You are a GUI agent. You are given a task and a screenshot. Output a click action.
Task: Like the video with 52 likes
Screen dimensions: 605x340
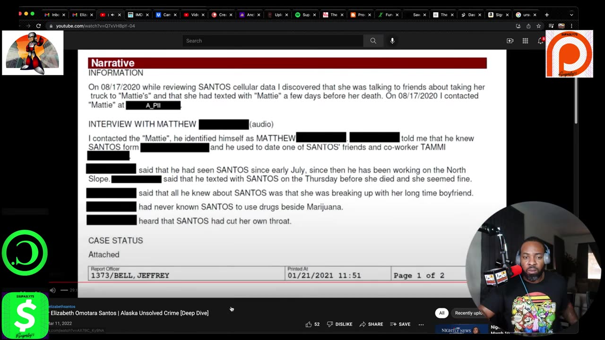coord(312,324)
